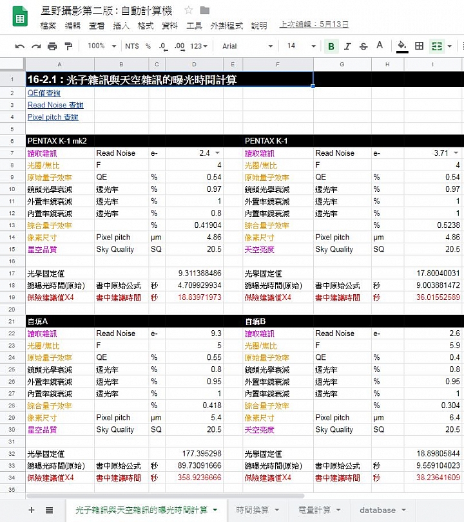Open the 工具 (Tools) menu

pyautogui.click(x=194, y=26)
